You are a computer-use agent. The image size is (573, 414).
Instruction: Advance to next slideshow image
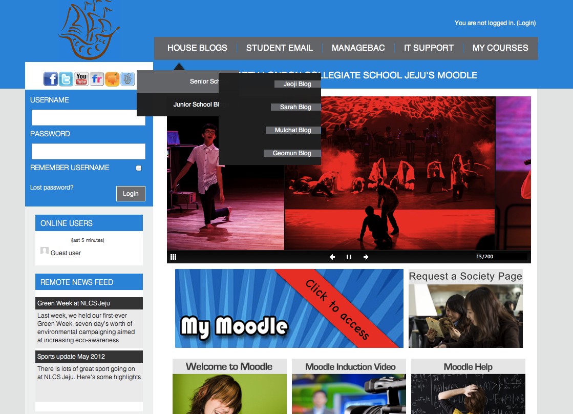(366, 257)
